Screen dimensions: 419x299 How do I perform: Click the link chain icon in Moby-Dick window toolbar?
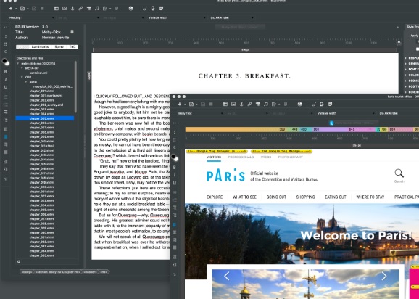[80, 9]
